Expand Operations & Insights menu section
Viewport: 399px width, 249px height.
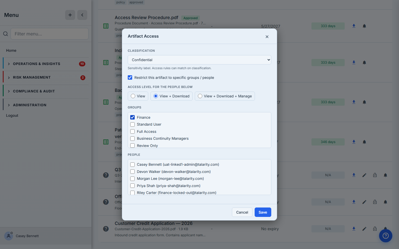click(46, 64)
